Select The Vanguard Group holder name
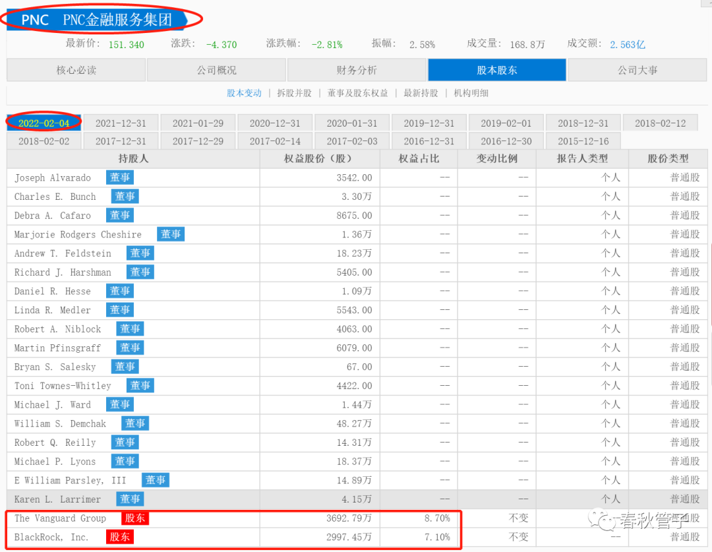712x552 pixels. [x=60, y=518]
